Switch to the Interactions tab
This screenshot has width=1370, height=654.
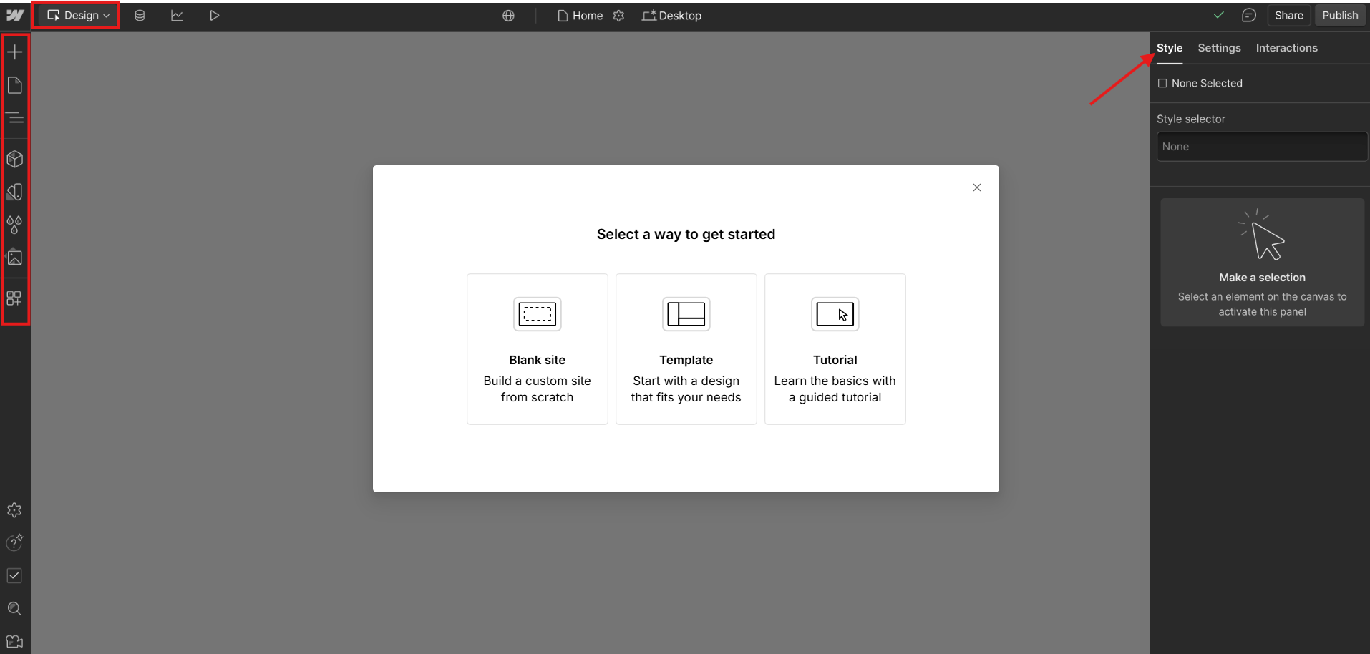pyautogui.click(x=1286, y=48)
